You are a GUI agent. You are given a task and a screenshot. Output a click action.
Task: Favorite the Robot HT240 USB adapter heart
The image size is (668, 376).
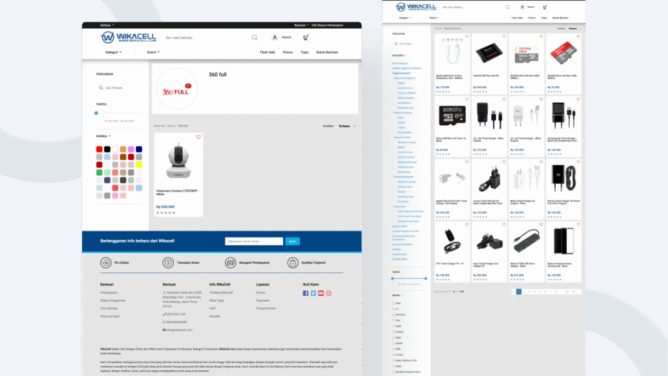541,225
